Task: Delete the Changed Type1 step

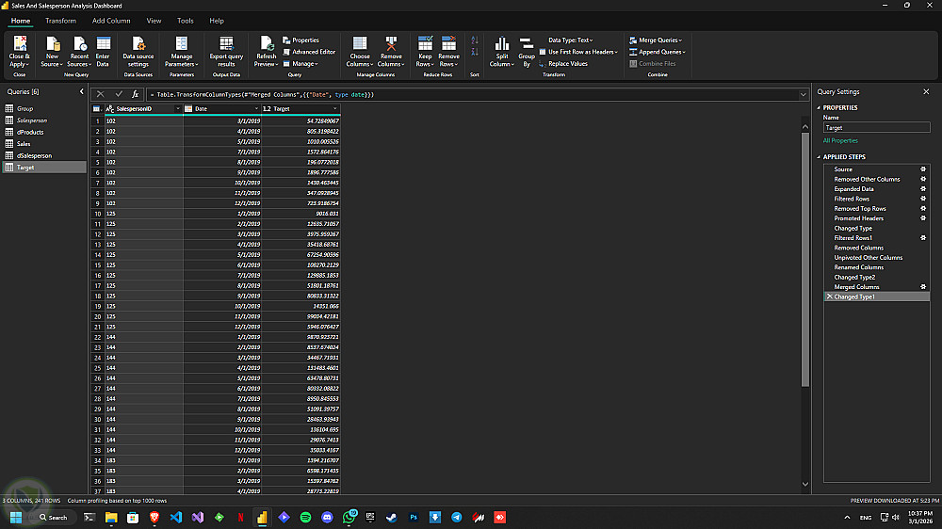Action: (829, 297)
